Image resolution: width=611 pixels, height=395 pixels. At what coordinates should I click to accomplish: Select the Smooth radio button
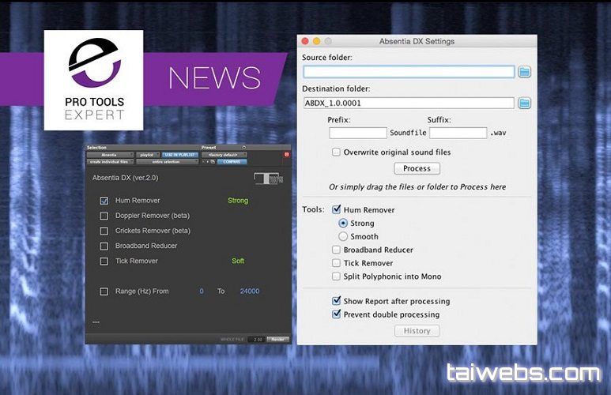coord(343,236)
